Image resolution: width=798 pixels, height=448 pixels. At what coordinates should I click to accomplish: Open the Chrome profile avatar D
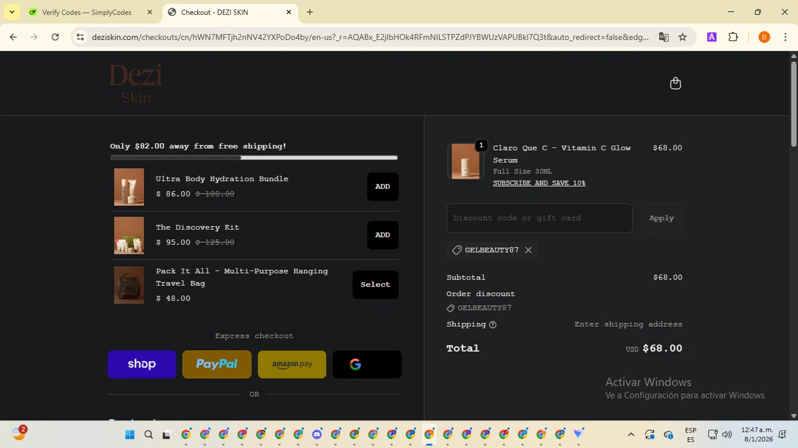click(764, 37)
